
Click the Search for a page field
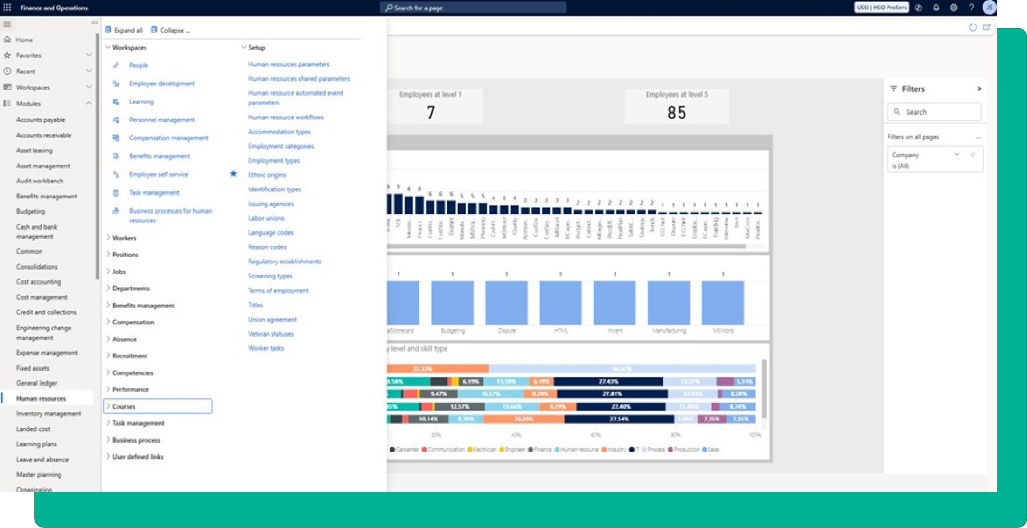click(x=473, y=8)
